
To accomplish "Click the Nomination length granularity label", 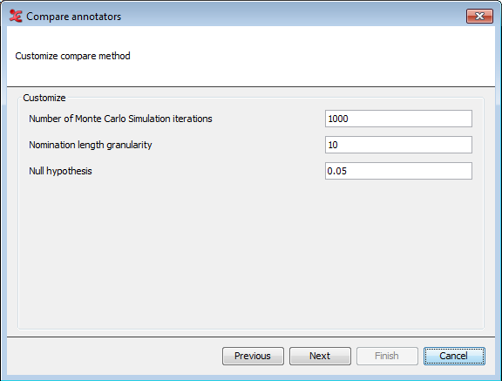I will point(91,145).
